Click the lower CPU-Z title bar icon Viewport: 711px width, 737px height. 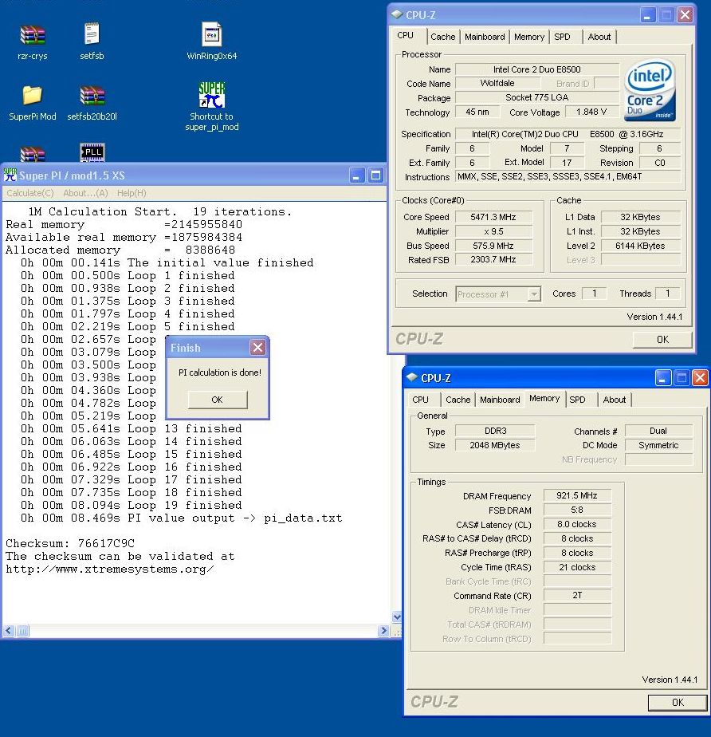click(412, 377)
